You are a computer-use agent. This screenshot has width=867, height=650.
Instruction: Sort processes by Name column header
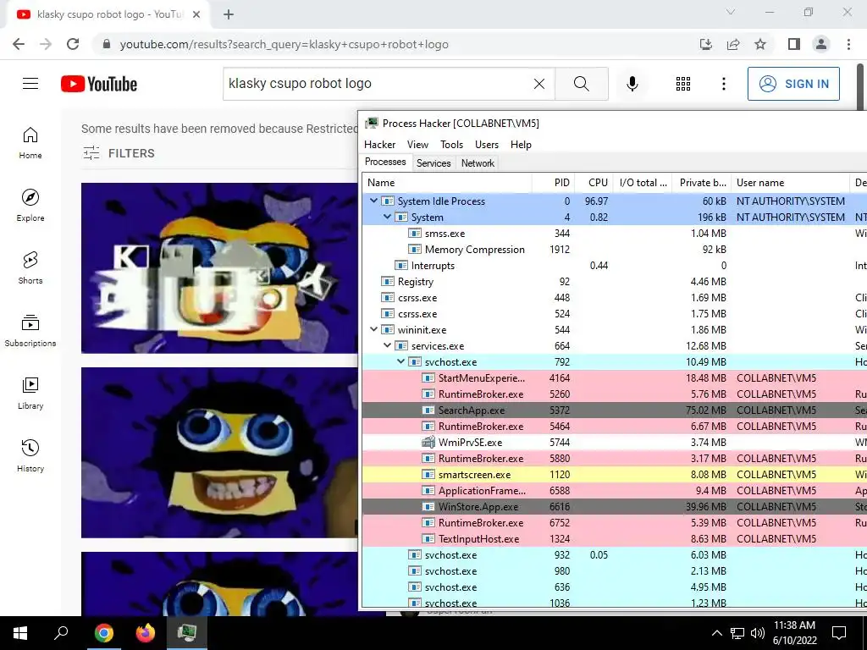pos(447,183)
